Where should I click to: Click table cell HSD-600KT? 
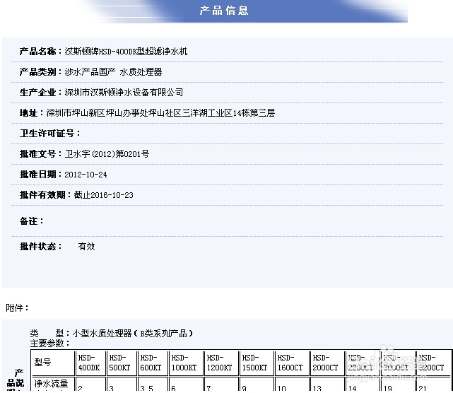click(153, 363)
